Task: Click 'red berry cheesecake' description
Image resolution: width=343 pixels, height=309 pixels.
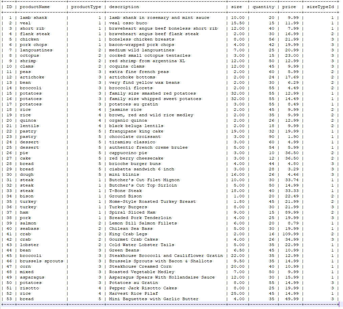Action: (136, 158)
